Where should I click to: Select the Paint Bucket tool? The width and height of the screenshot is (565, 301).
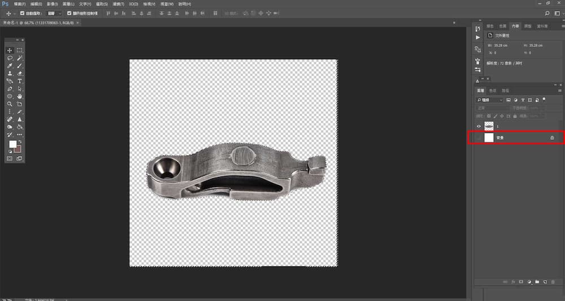click(x=19, y=127)
